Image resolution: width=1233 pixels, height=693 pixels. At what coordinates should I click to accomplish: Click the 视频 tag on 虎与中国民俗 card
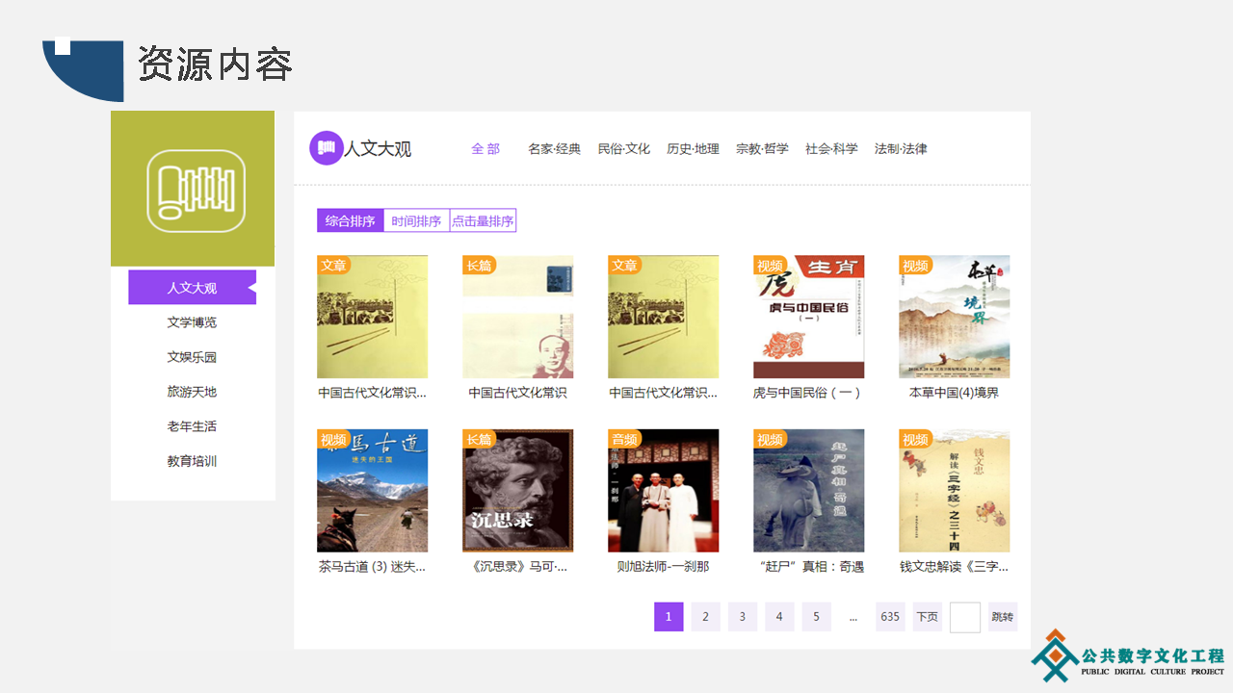coord(770,266)
